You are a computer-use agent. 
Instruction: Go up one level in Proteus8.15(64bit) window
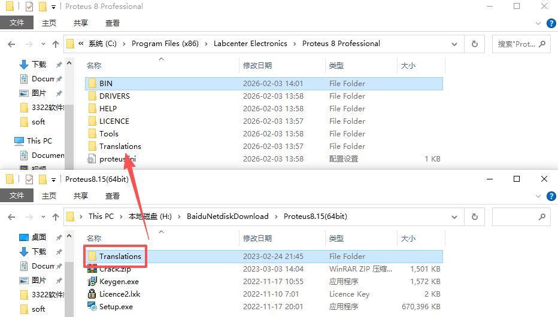(x=56, y=217)
